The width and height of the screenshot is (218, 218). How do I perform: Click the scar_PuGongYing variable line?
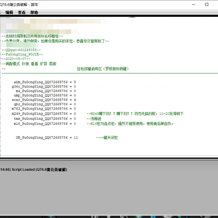(44, 100)
